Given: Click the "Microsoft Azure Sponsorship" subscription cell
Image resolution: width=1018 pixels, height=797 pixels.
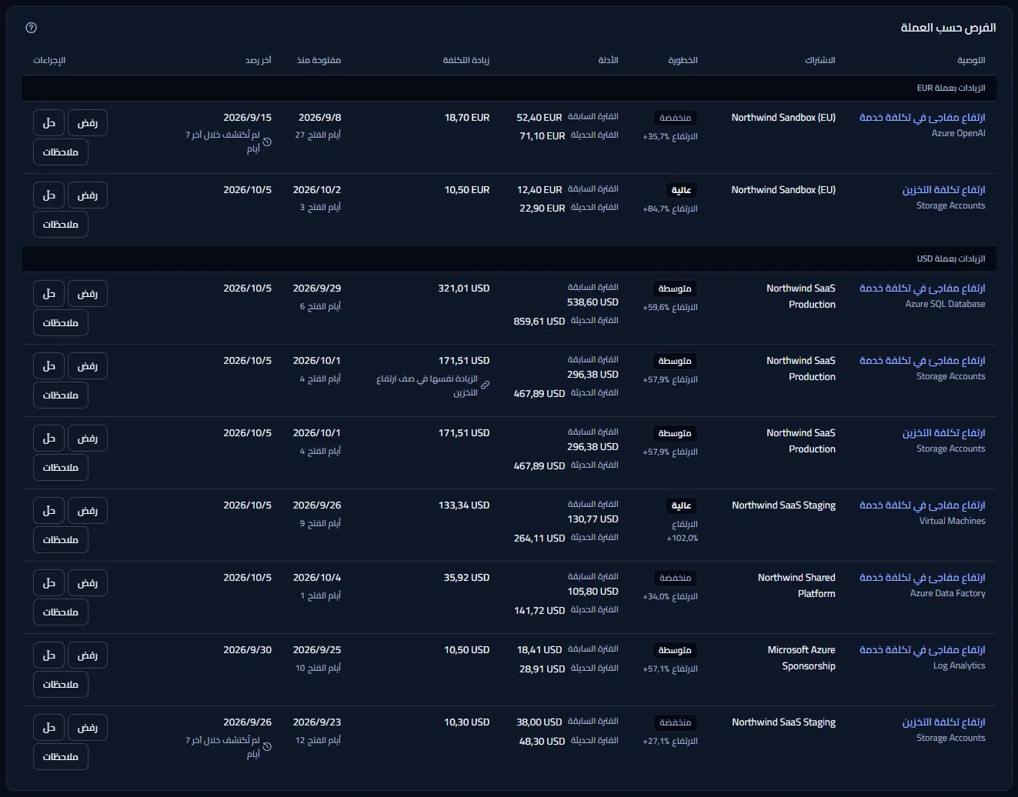Looking at the screenshot, I should (x=801, y=658).
